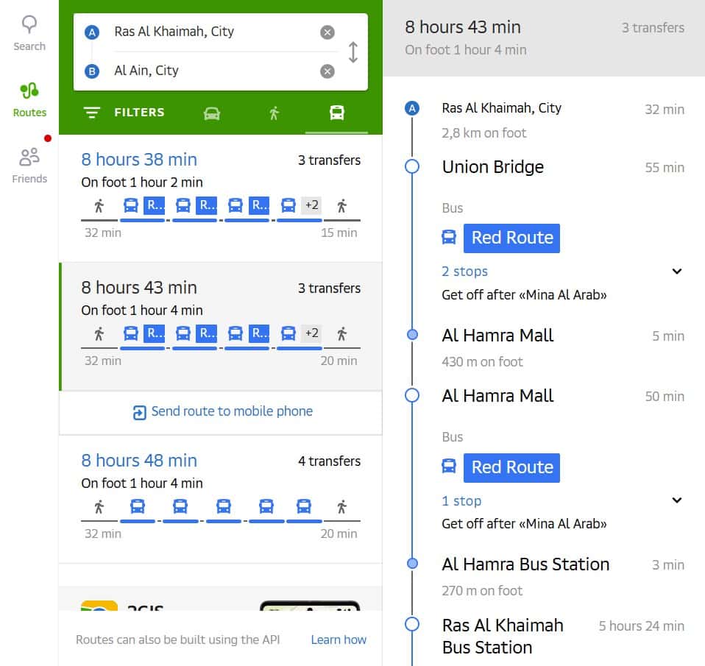Screen dimensions: 705x666
Task: Click the 2 stops link
Action: [x=464, y=271]
